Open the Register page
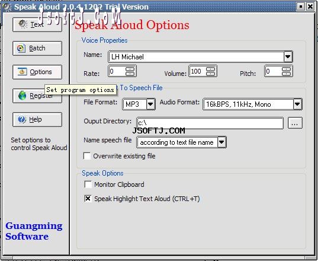 pos(37,96)
